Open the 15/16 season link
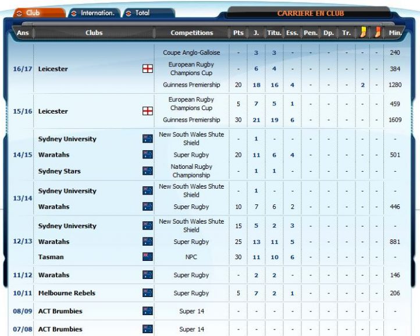 pos(23,111)
